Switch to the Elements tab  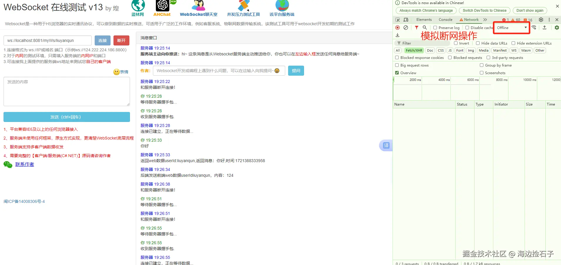click(424, 20)
